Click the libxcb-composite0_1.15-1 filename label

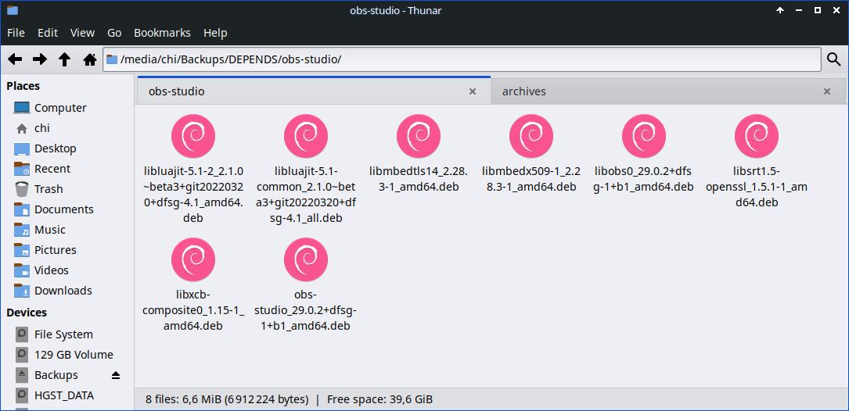tap(193, 310)
